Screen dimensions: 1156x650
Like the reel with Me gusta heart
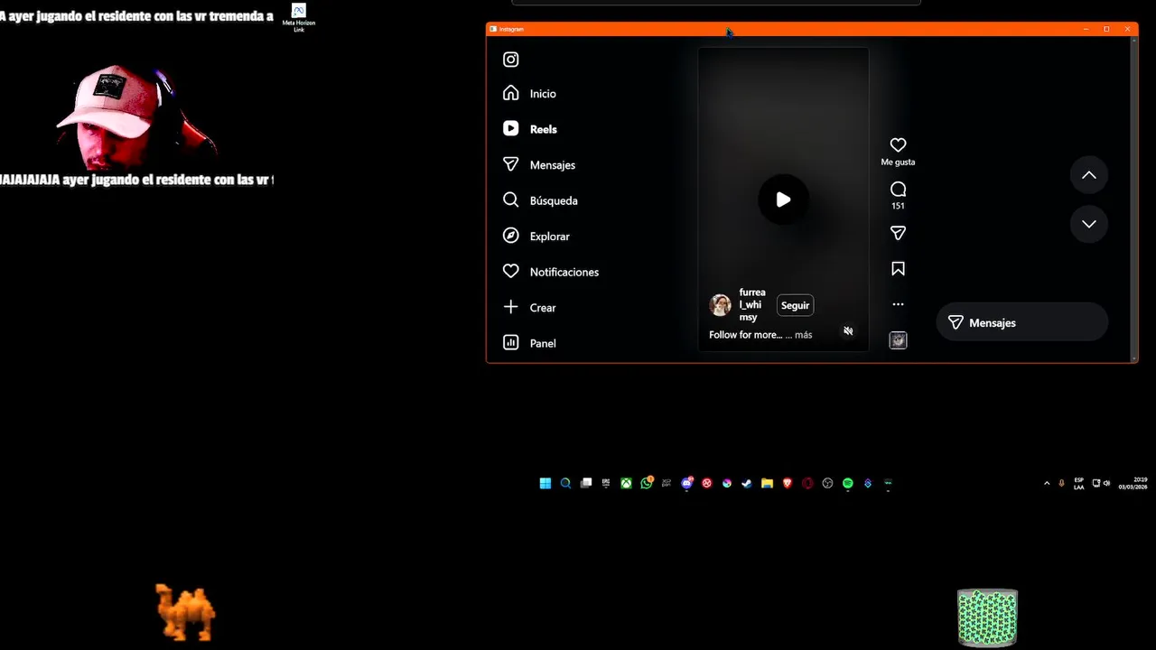point(898,145)
